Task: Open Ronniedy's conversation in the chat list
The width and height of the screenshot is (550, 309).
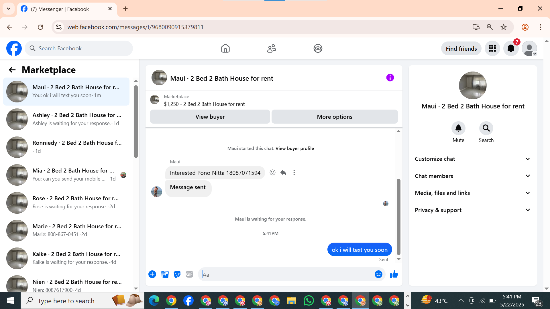Action: click(x=66, y=147)
